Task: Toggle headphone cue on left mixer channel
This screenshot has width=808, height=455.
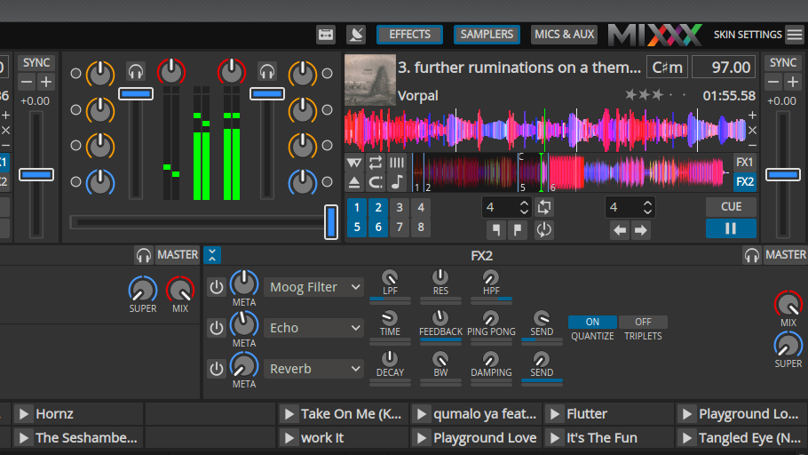Action: [x=136, y=72]
